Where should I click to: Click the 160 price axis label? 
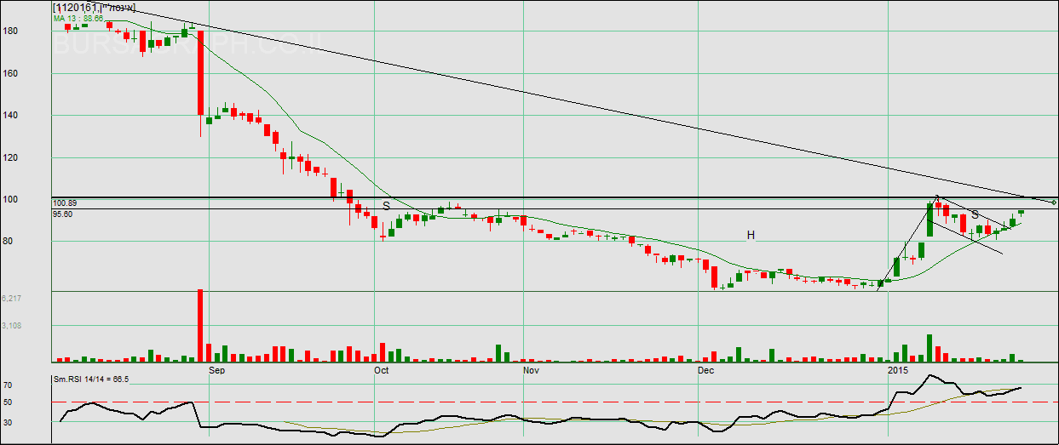(x=11, y=73)
